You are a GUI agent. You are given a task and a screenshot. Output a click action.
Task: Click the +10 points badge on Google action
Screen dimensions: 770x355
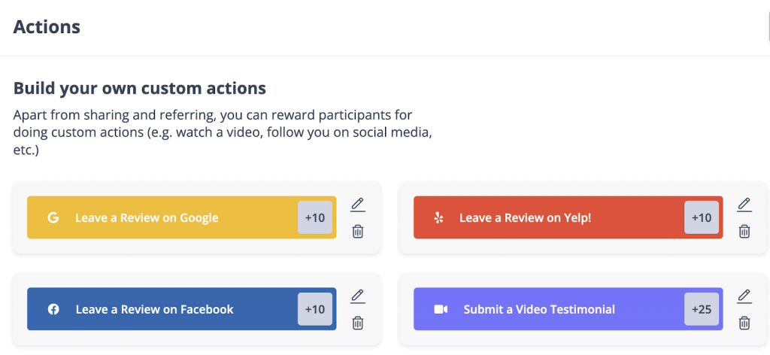[x=315, y=217]
